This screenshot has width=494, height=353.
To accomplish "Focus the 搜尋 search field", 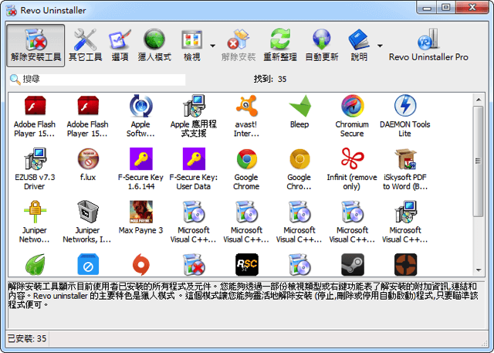I will pos(98,80).
